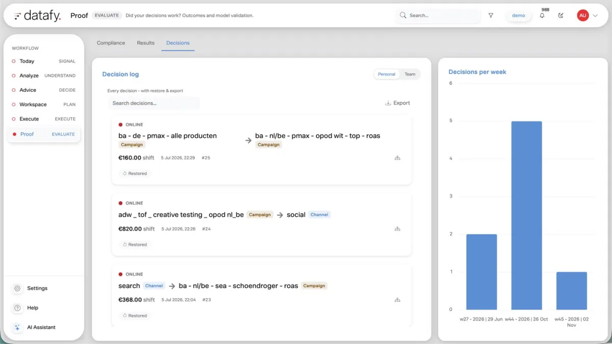Click the ba - de - pmax title
The height and width of the screenshot is (344, 612).
click(167, 136)
